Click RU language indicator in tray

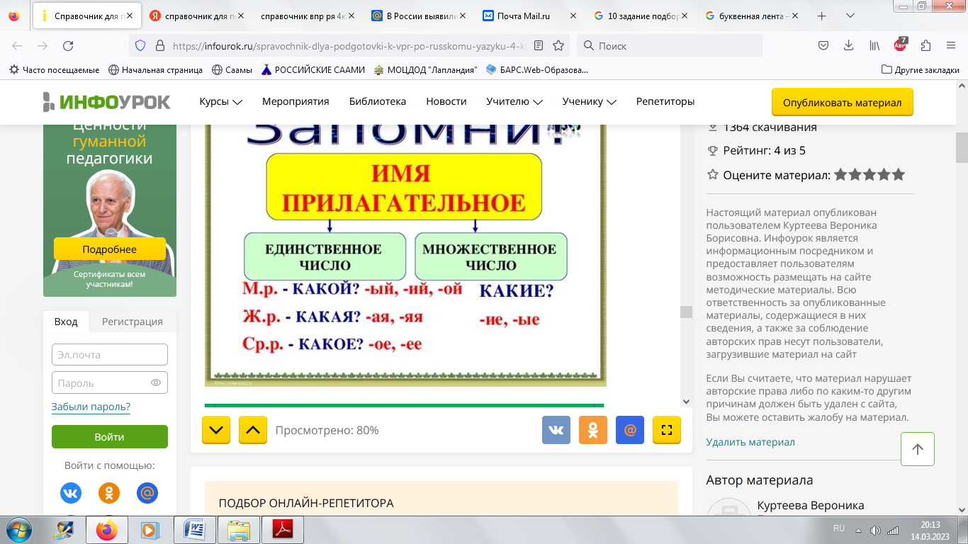coord(839,528)
